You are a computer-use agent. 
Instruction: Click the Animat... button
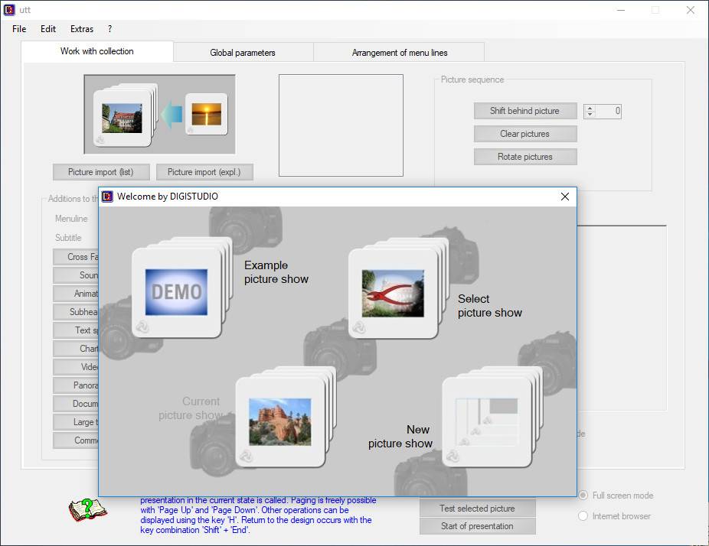click(x=76, y=294)
